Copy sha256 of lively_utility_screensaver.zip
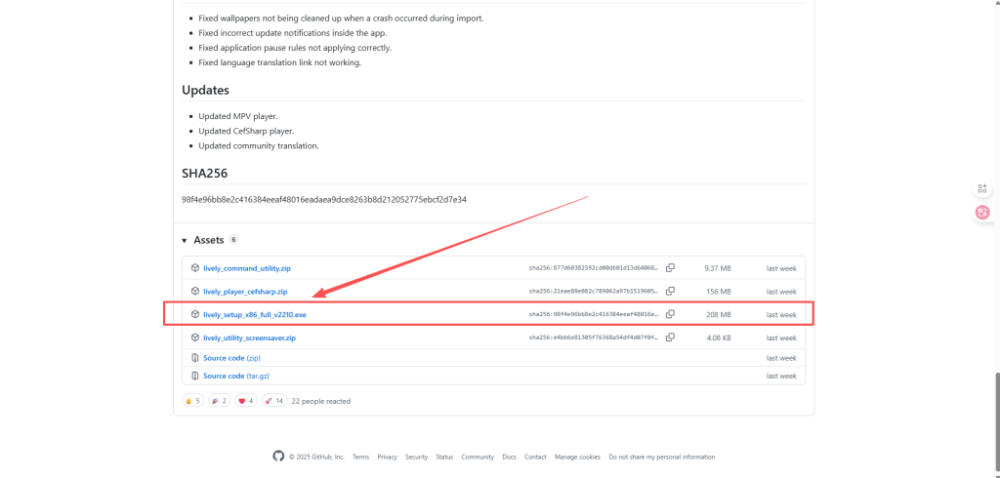Screen dimensions: 1000x478 click(x=670, y=338)
